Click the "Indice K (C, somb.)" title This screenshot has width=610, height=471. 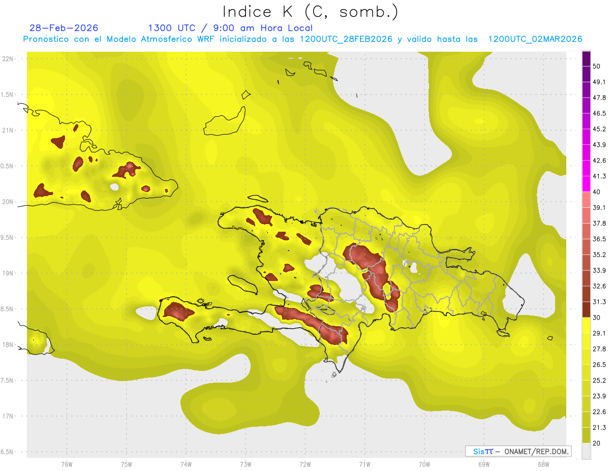click(311, 11)
